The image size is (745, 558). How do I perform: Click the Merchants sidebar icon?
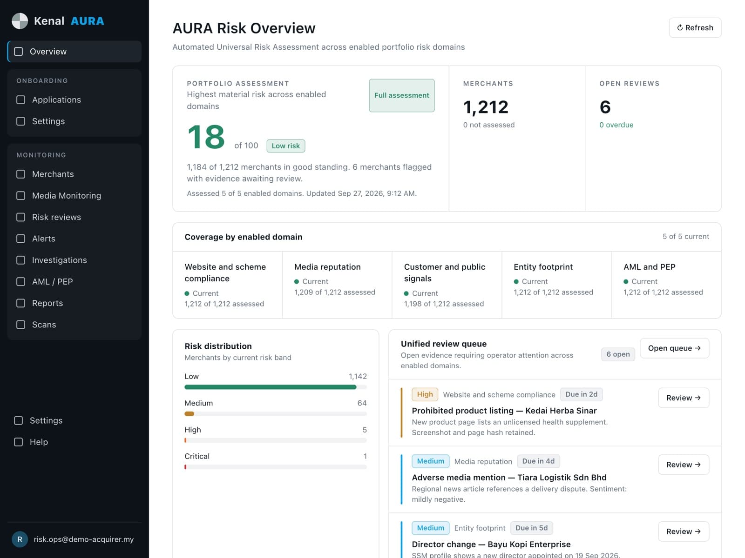(x=21, y=174)
